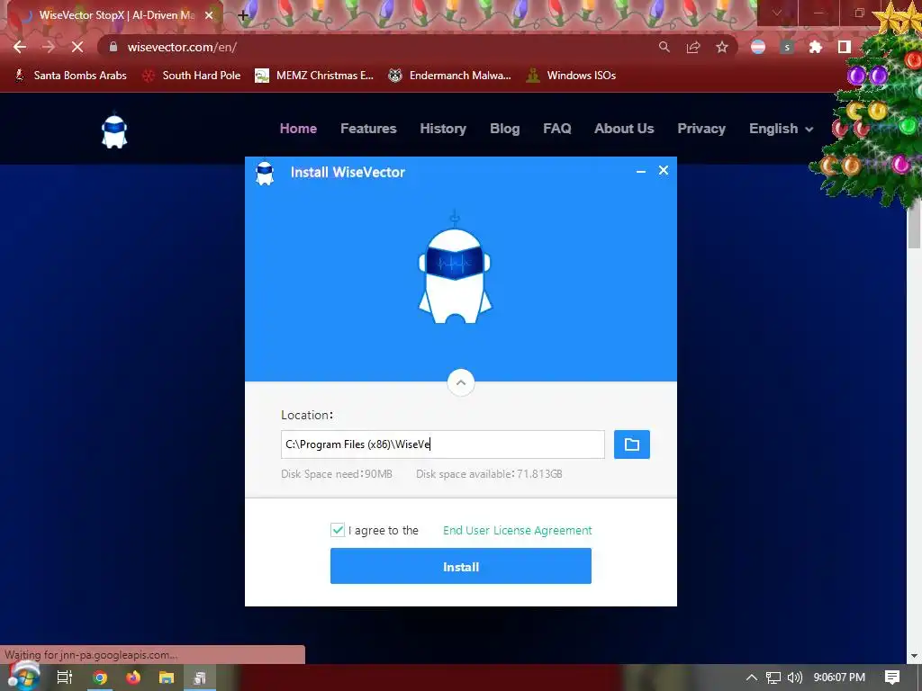Click into the Location path input field
The image size is (922, 691).
pyautogui.click(x=442, y=444)
